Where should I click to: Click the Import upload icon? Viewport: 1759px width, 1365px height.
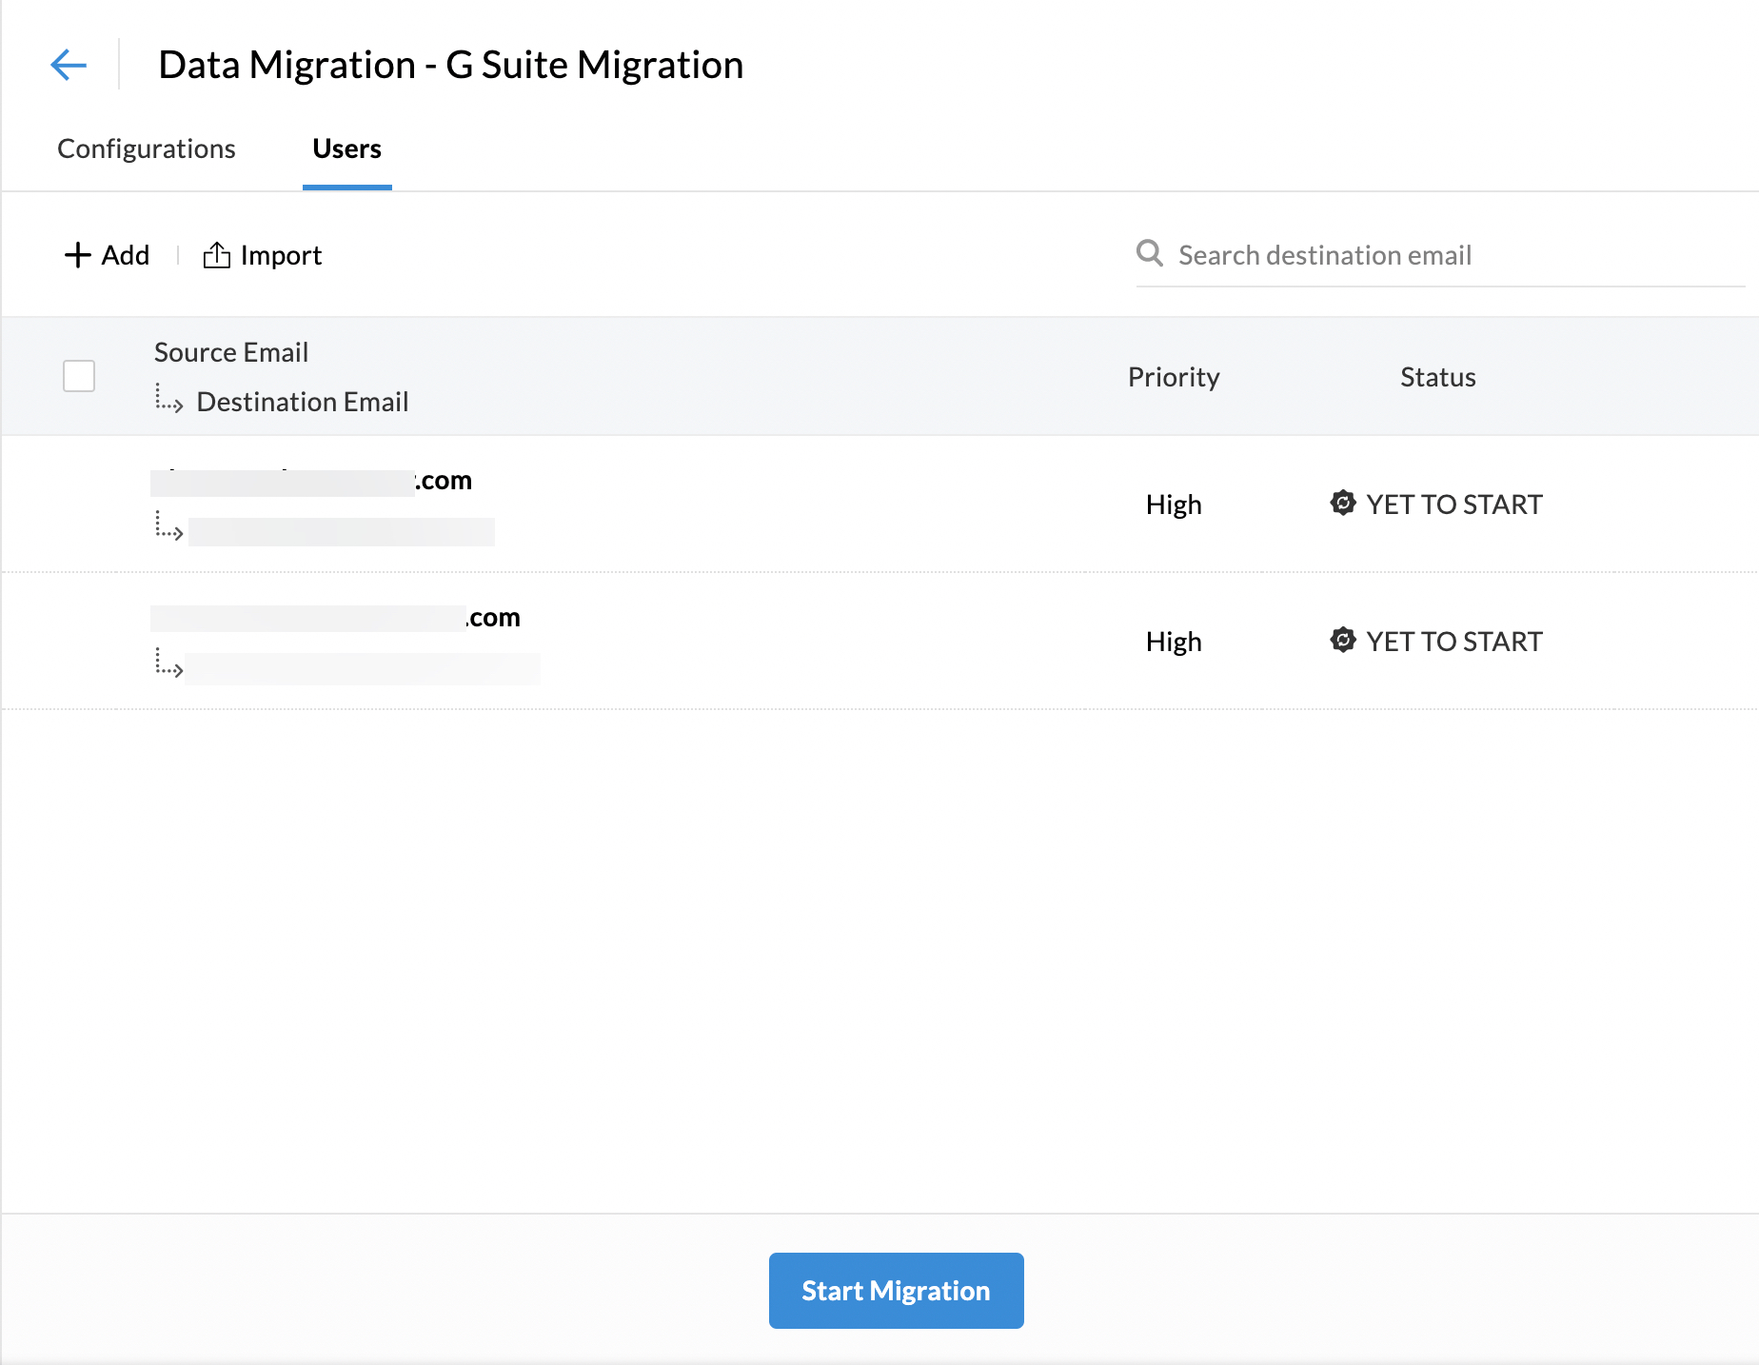tap(217, 255)
